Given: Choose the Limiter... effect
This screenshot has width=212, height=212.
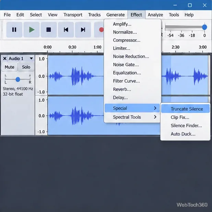Looking at the screenshot, I should (132, 48).
